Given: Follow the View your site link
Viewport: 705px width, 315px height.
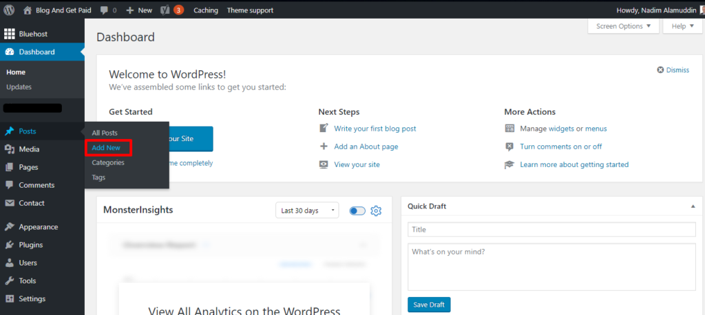Looking at the screenshot, I should [x=357, y=164].
